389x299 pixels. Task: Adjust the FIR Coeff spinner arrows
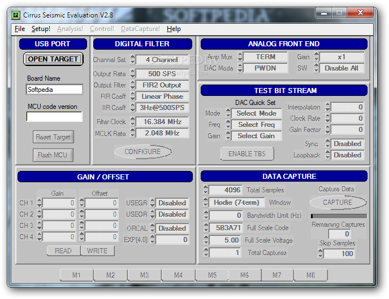(x=132, y=96)
